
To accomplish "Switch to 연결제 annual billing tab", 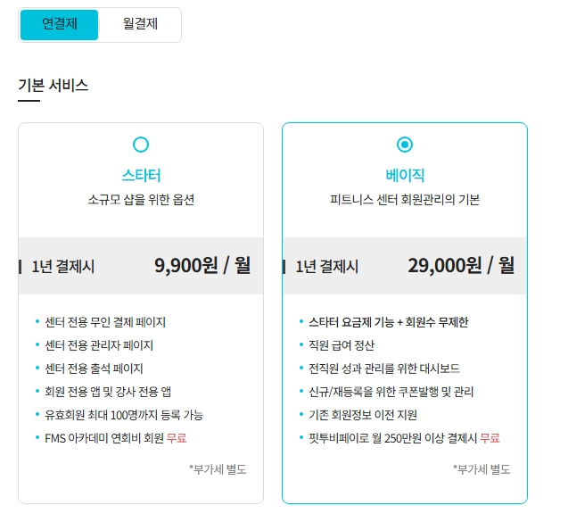I will pos(60,25).
